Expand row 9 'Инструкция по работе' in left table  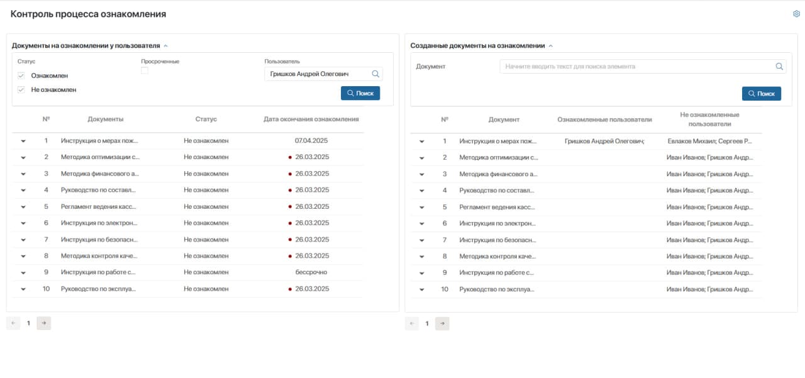coord(23,273)
